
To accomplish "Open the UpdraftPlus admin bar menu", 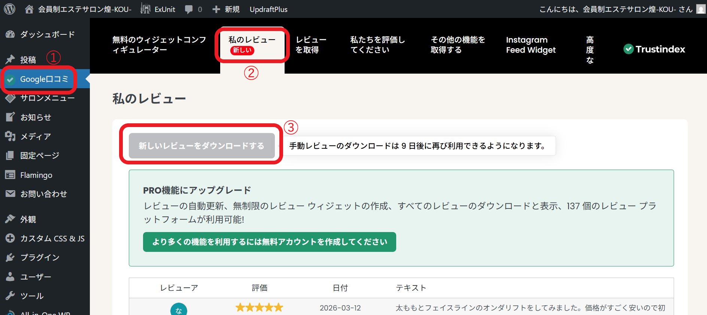I will point(268,9).
